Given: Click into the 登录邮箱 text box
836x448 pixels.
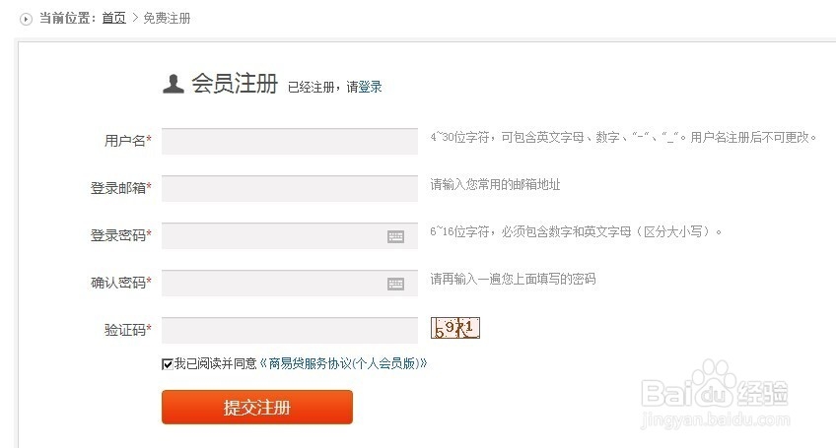Looking at the screenshot, I should [x=290, y=188].
